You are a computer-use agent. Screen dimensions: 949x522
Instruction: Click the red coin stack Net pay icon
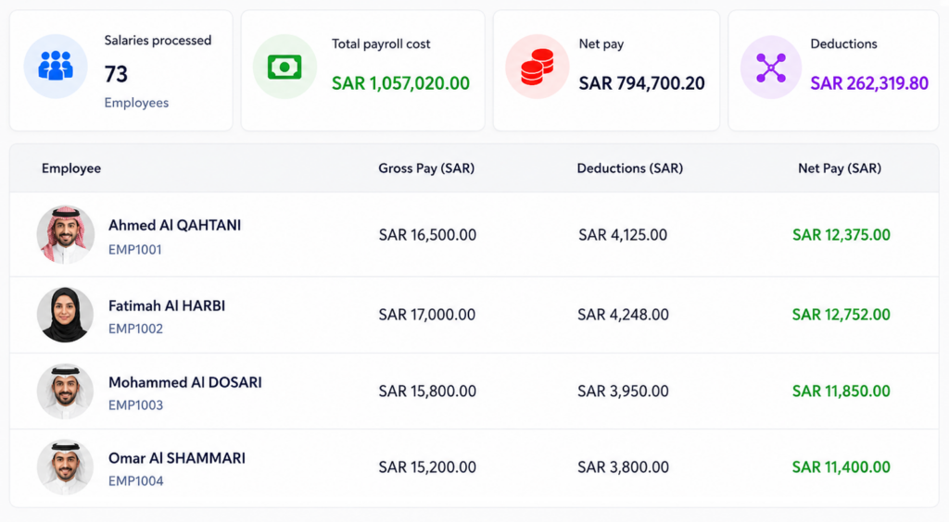[x=537, y=67]
